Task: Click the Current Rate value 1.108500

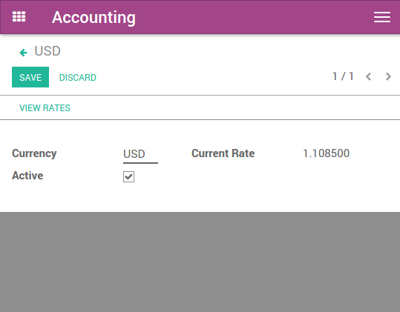Action: click(326, 153)
